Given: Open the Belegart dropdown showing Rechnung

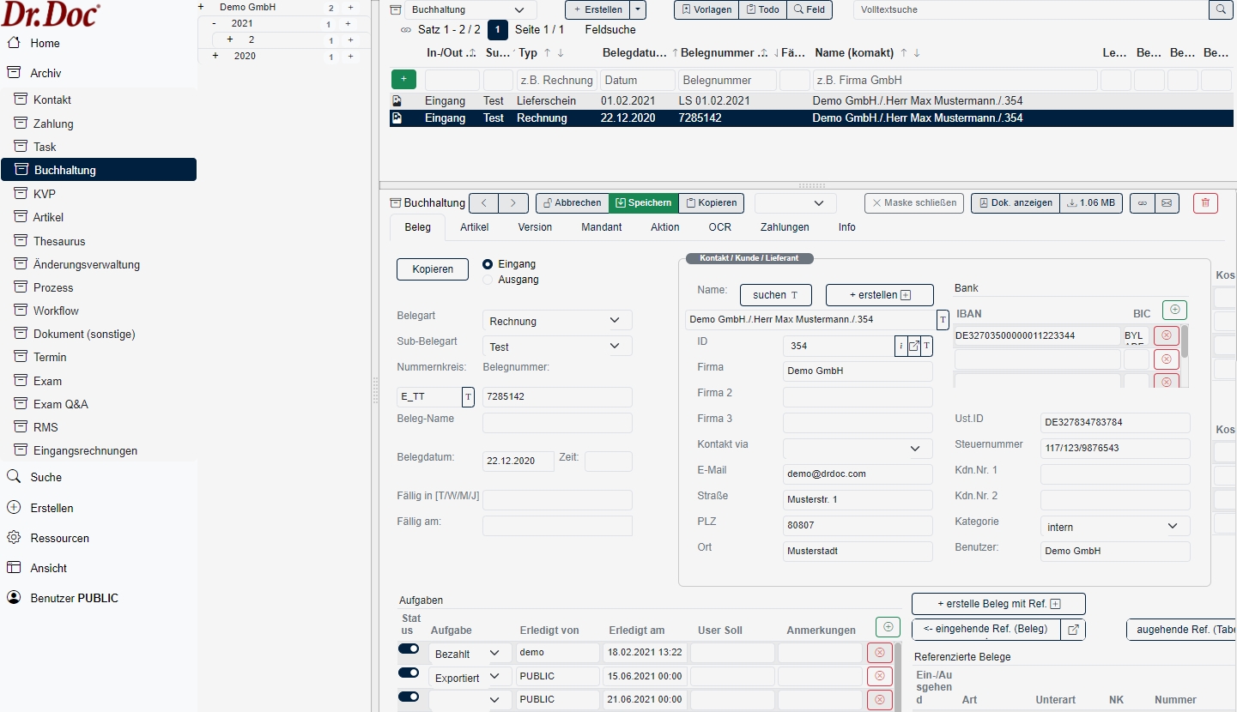Looking at the screenshot, I should tap(557, 321).
